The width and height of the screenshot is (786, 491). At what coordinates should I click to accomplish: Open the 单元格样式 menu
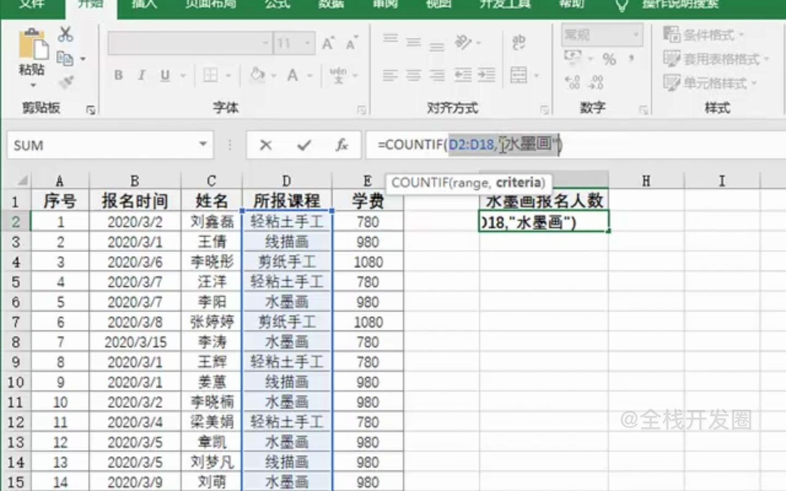(710, 83)
